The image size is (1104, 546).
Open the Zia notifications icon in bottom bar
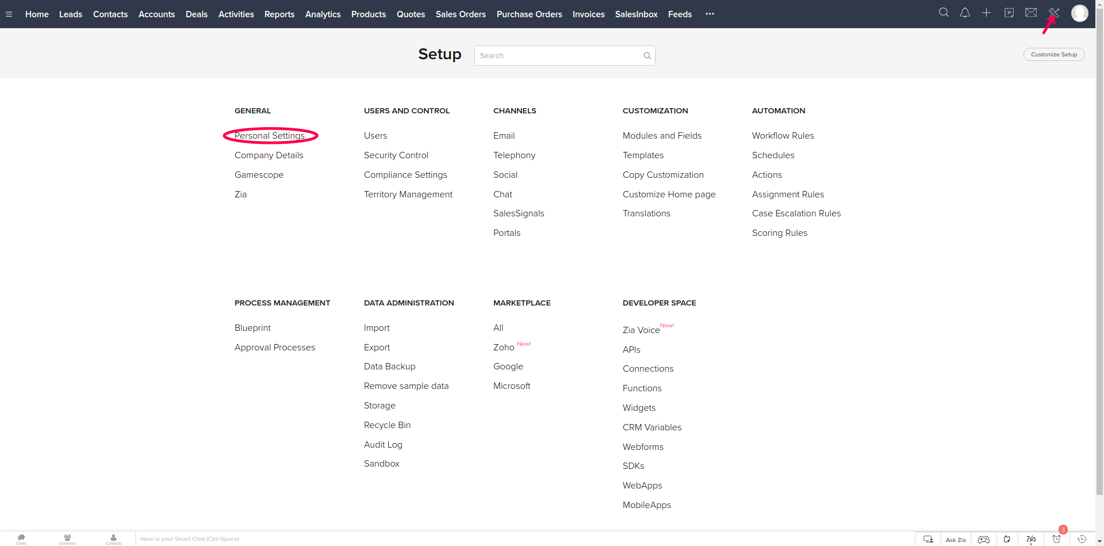pos(1031,539)
